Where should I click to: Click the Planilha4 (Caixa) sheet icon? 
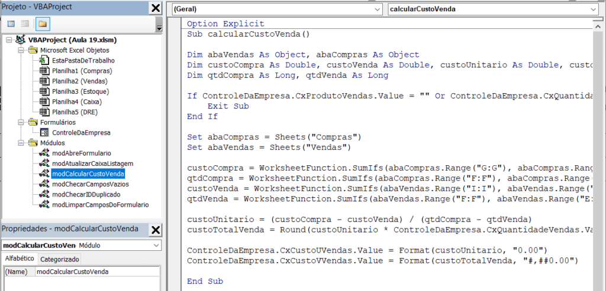(x=44, y=102)
